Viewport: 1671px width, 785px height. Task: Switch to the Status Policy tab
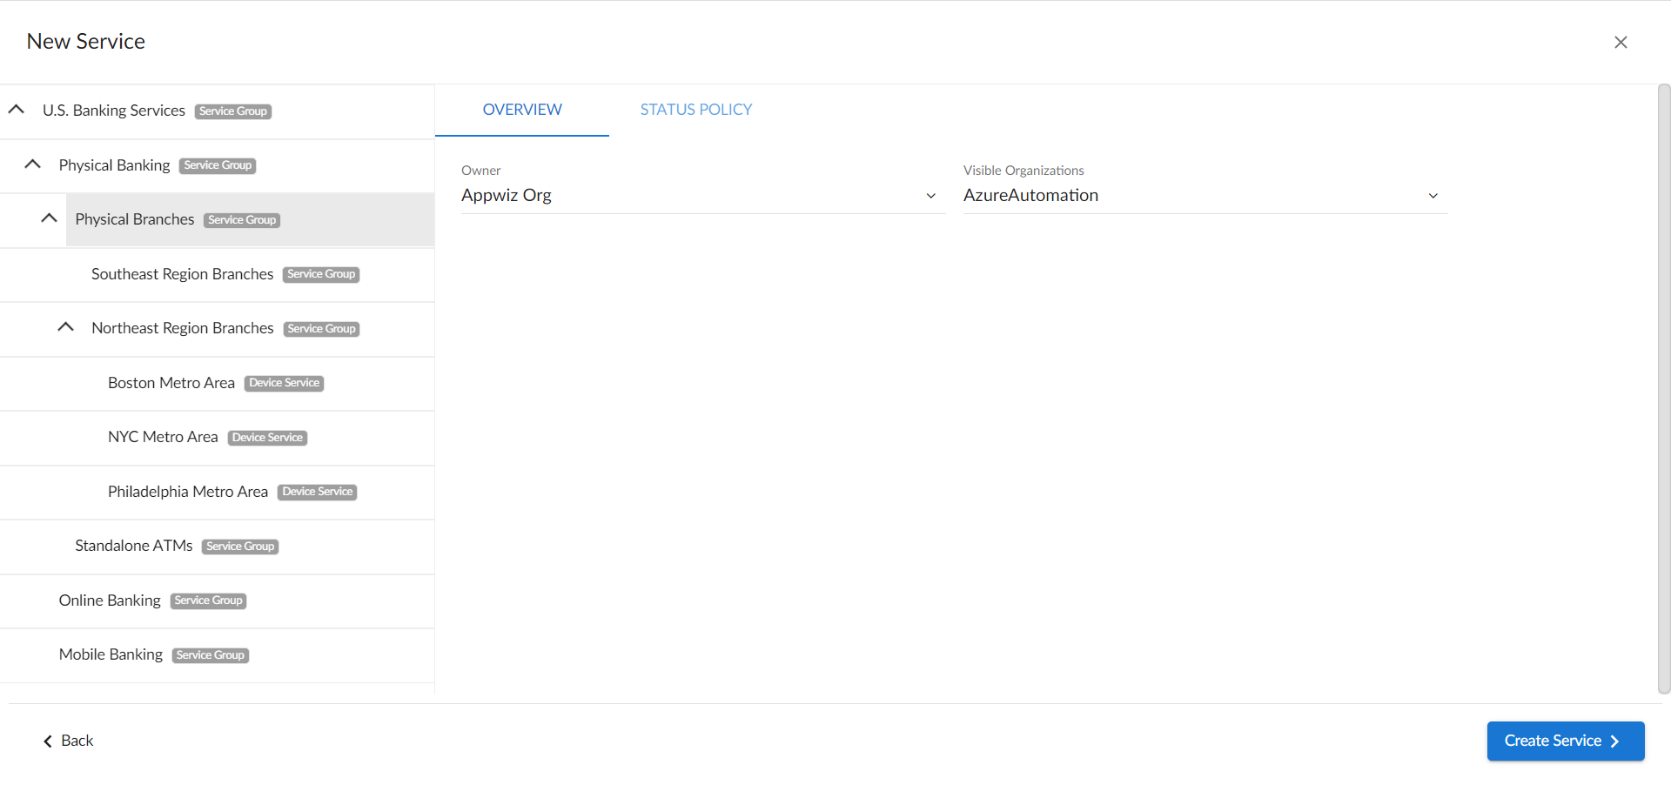point(695,110)
